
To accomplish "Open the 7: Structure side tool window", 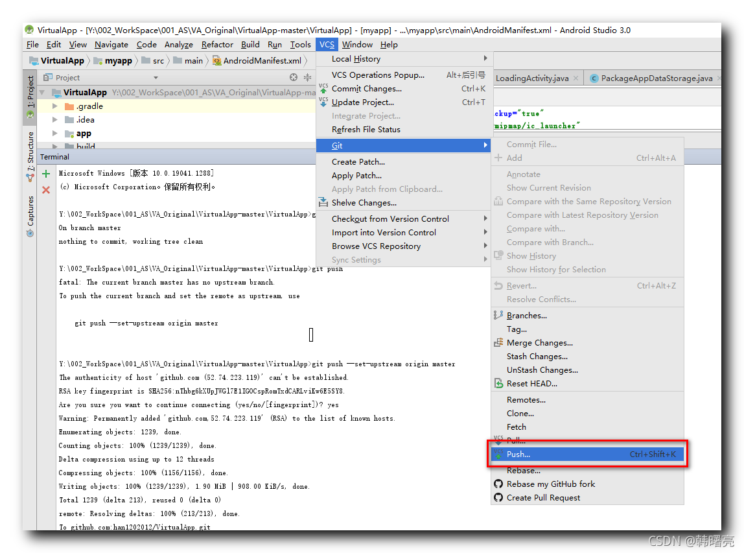I will click(30, 156).
